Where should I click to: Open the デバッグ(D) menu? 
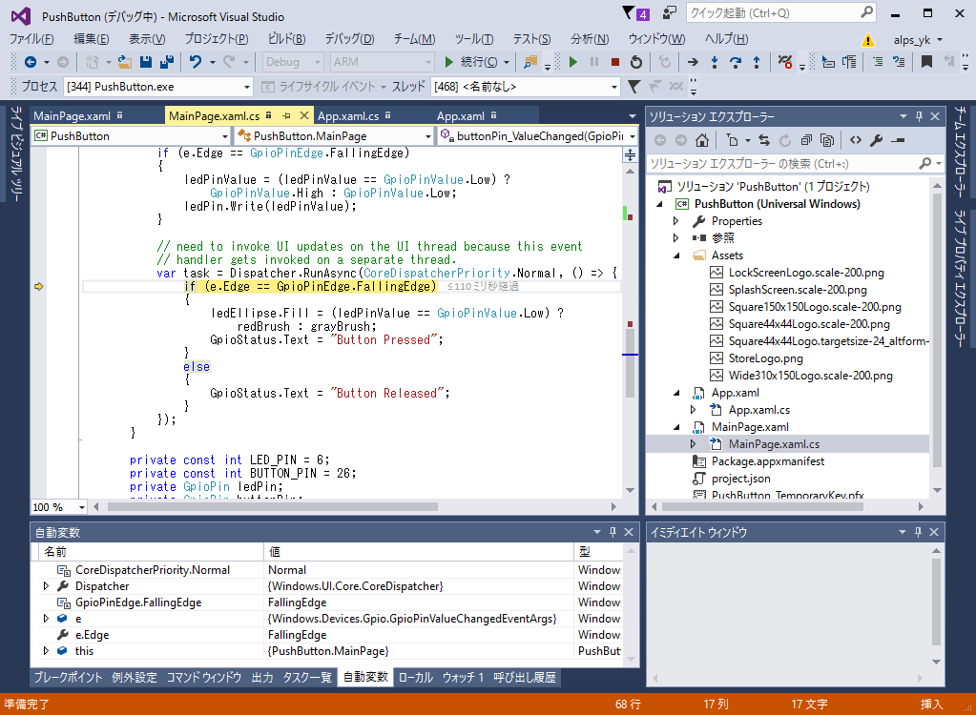pos(350,39)
